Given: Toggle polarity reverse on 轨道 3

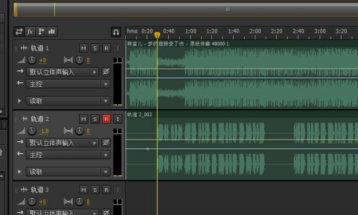Looking at the screenshot, I should pyautogui.click(x=106, y=212).
